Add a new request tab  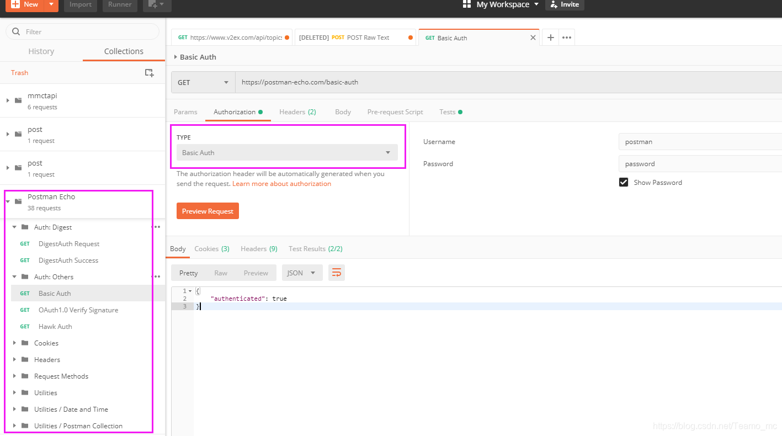click(550, 38)
